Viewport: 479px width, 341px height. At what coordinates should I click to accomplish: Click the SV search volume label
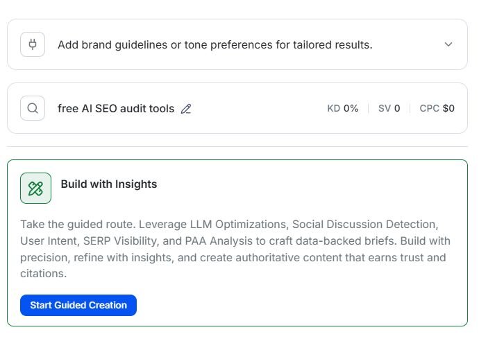pos(385,109)
